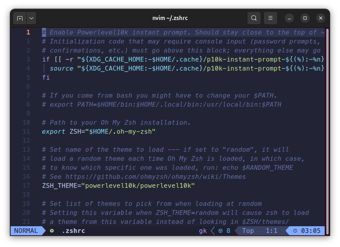Click the Top scroll position indicator

[248, 231]
